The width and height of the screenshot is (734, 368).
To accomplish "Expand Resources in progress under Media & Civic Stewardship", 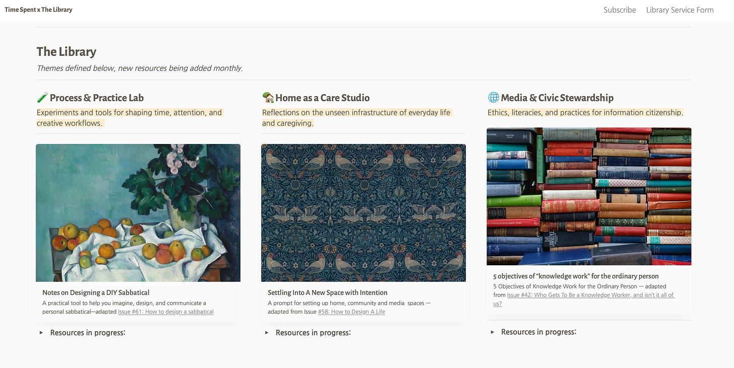I will coord(533,332).
